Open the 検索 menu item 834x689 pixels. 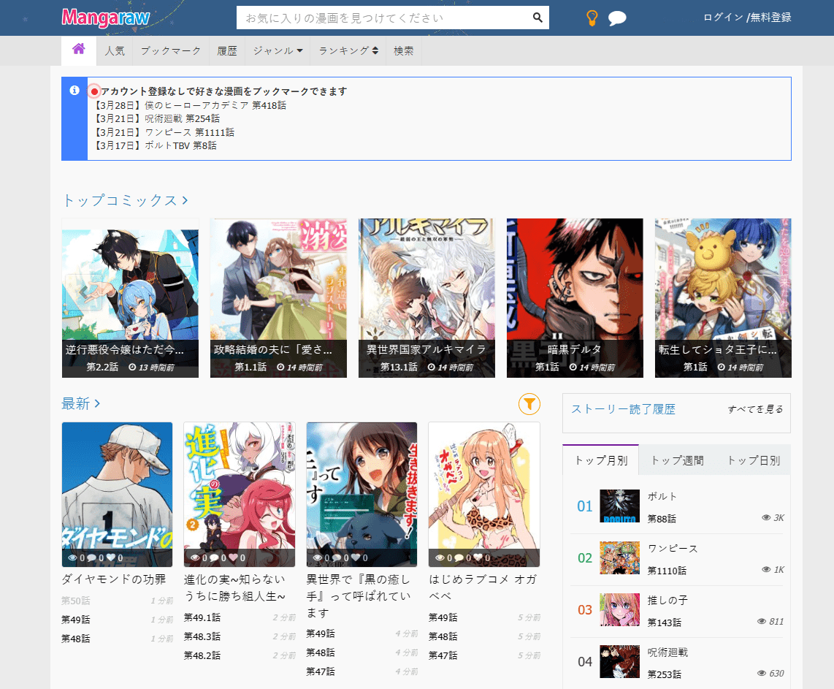tap(404, 50)
